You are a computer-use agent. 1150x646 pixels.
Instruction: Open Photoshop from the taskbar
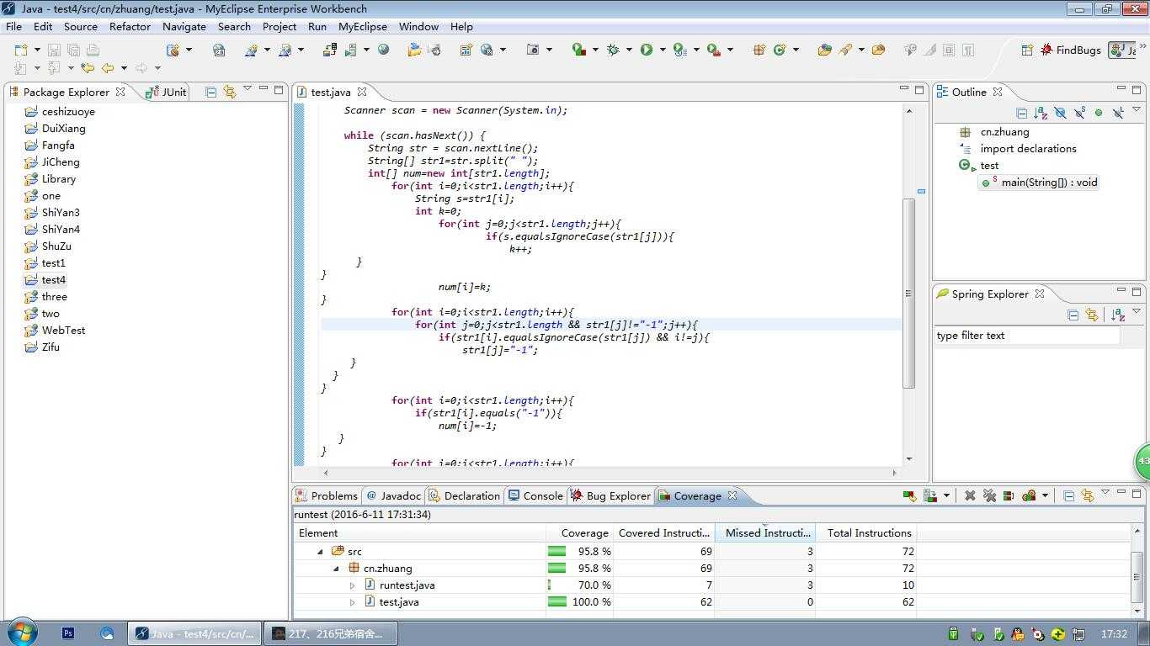click(x=68, y=633)
